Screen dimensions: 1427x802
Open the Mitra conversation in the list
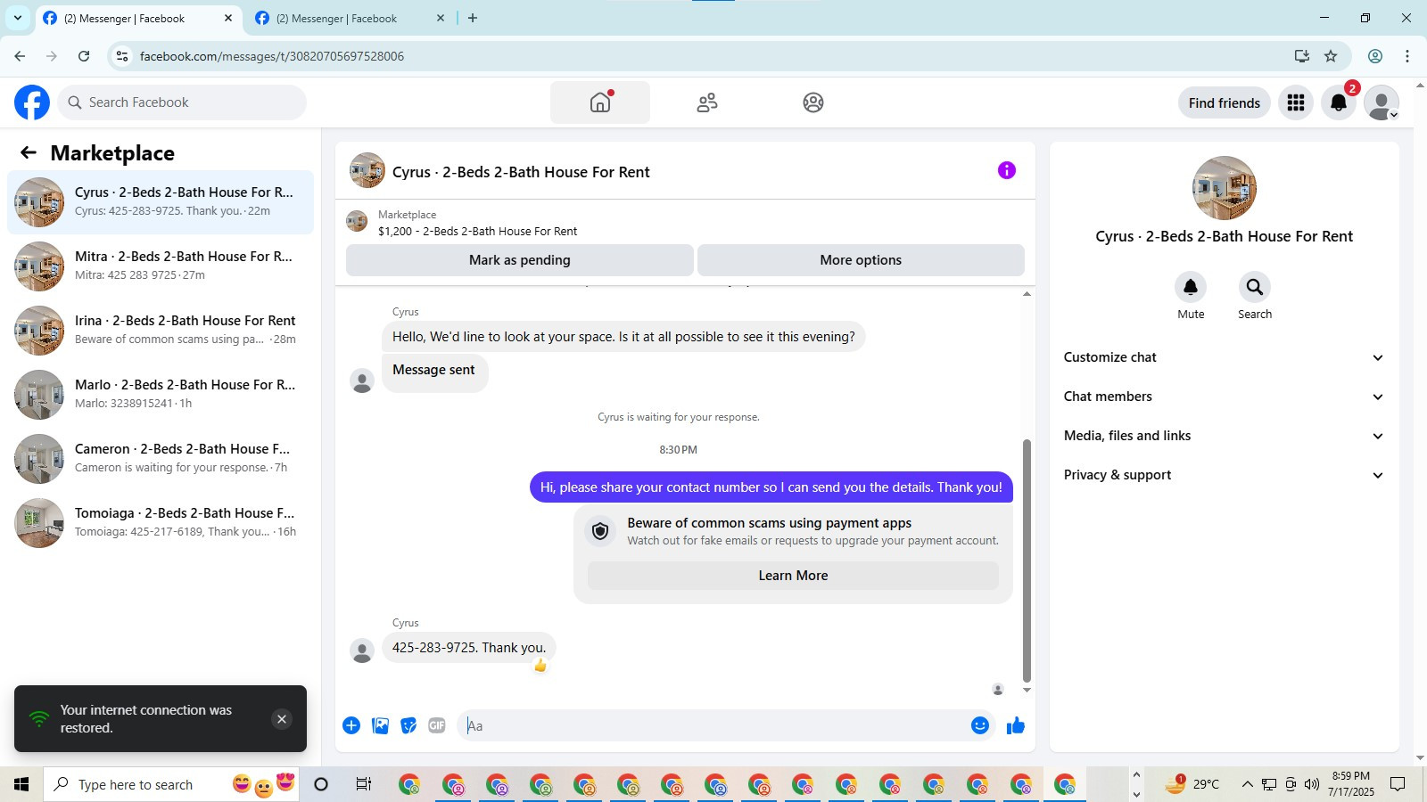(x=161, y=266)
